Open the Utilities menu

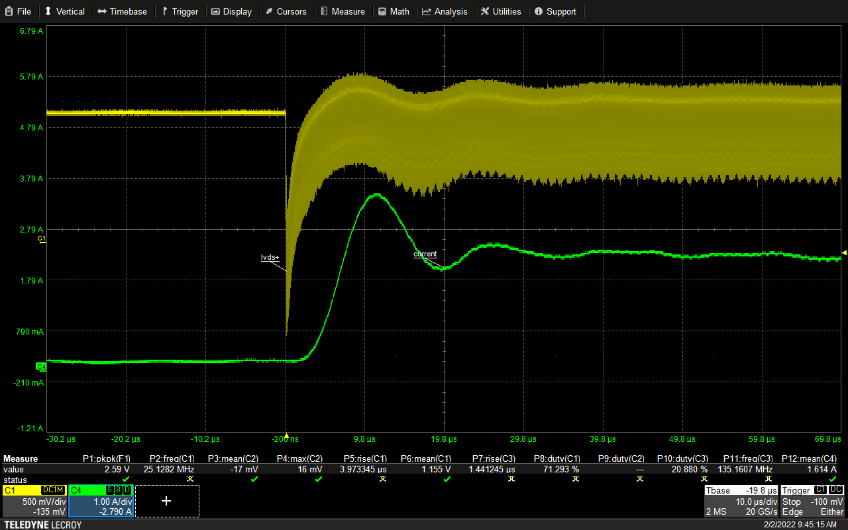click(501, 11)
